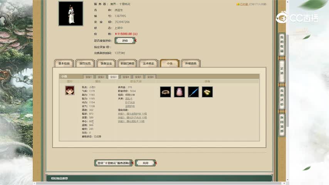Switch to the 宝宝2 sub-tab

pyautogui.click(x=101, y=77)
